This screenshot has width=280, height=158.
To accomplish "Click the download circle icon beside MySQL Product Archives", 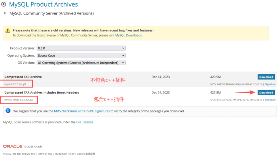I will click(x=4, y=4).
